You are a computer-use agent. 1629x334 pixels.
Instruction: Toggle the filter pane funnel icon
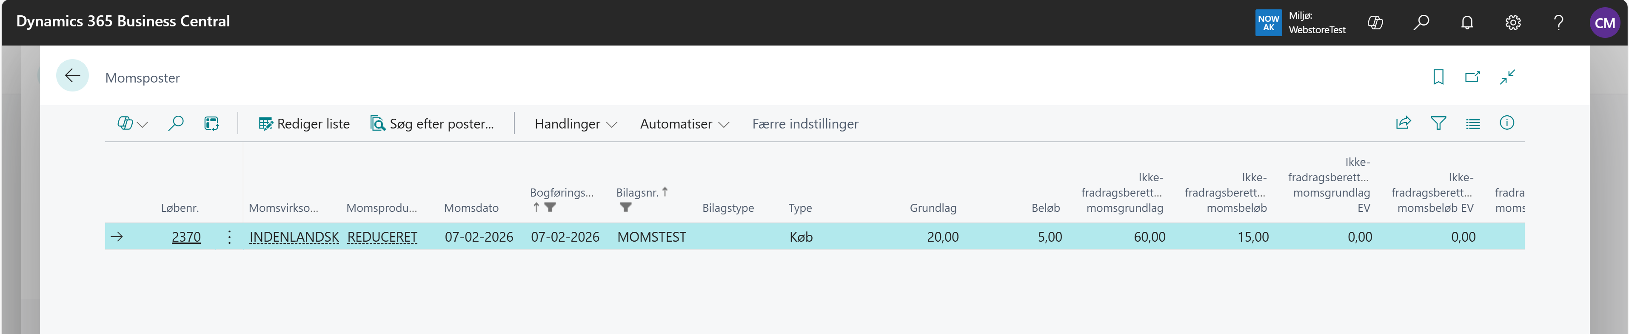tap(1438, 123)
